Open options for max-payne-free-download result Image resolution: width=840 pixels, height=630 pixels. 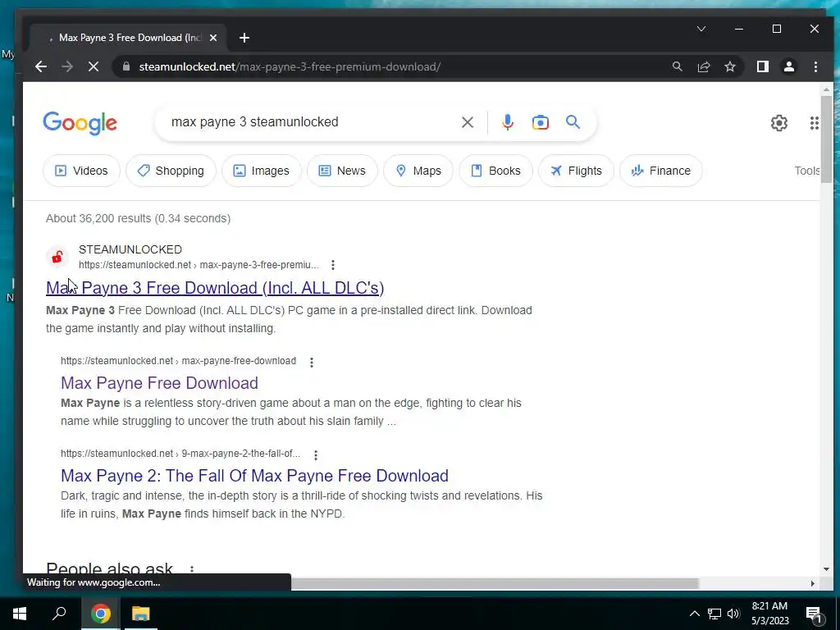[311, 362]
